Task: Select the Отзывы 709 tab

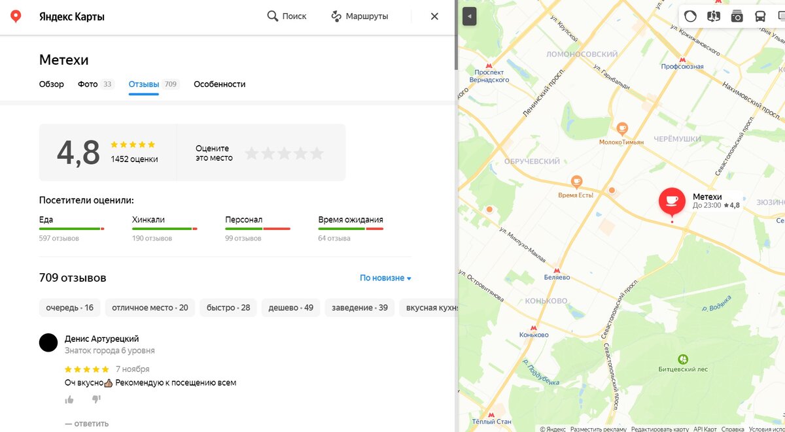Action: [153, 84]
